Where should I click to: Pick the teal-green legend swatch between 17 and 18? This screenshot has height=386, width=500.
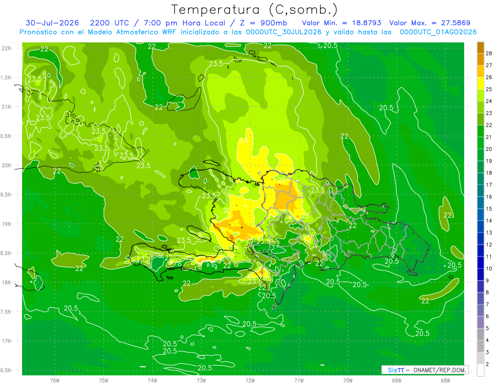click(x=480, y=179)
